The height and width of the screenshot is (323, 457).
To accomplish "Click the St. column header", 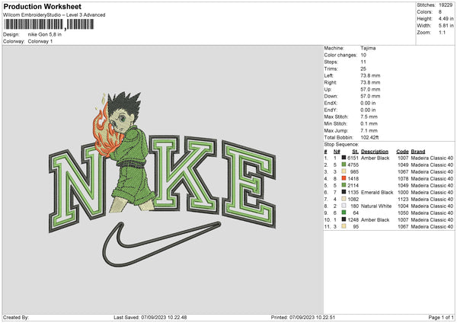I will (x=355, y=152).
